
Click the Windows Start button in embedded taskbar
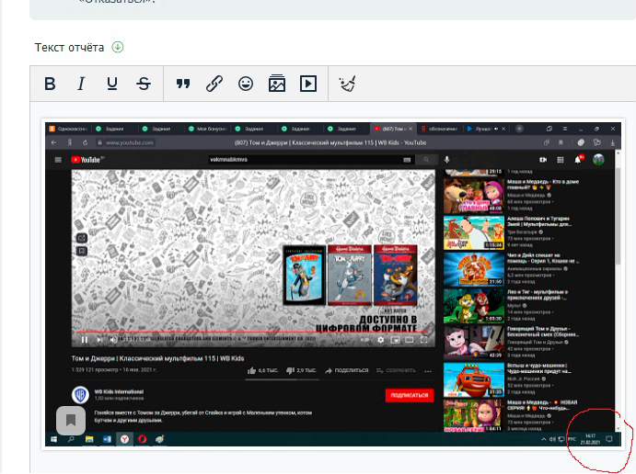tap(53, 439)
